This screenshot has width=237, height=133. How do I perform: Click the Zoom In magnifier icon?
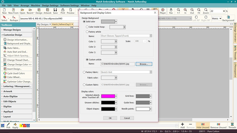click(x=185, y=11)
